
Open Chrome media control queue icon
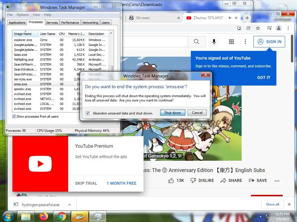tap(269, 28)
